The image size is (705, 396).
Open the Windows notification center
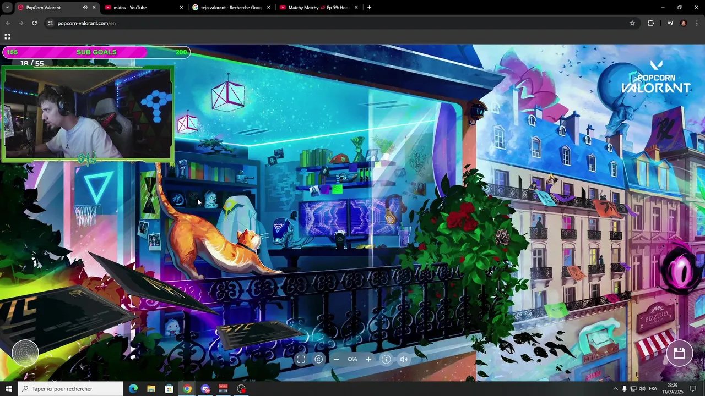click(x=693, y=389)
